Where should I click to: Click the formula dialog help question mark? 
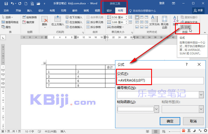click(187, 64)
